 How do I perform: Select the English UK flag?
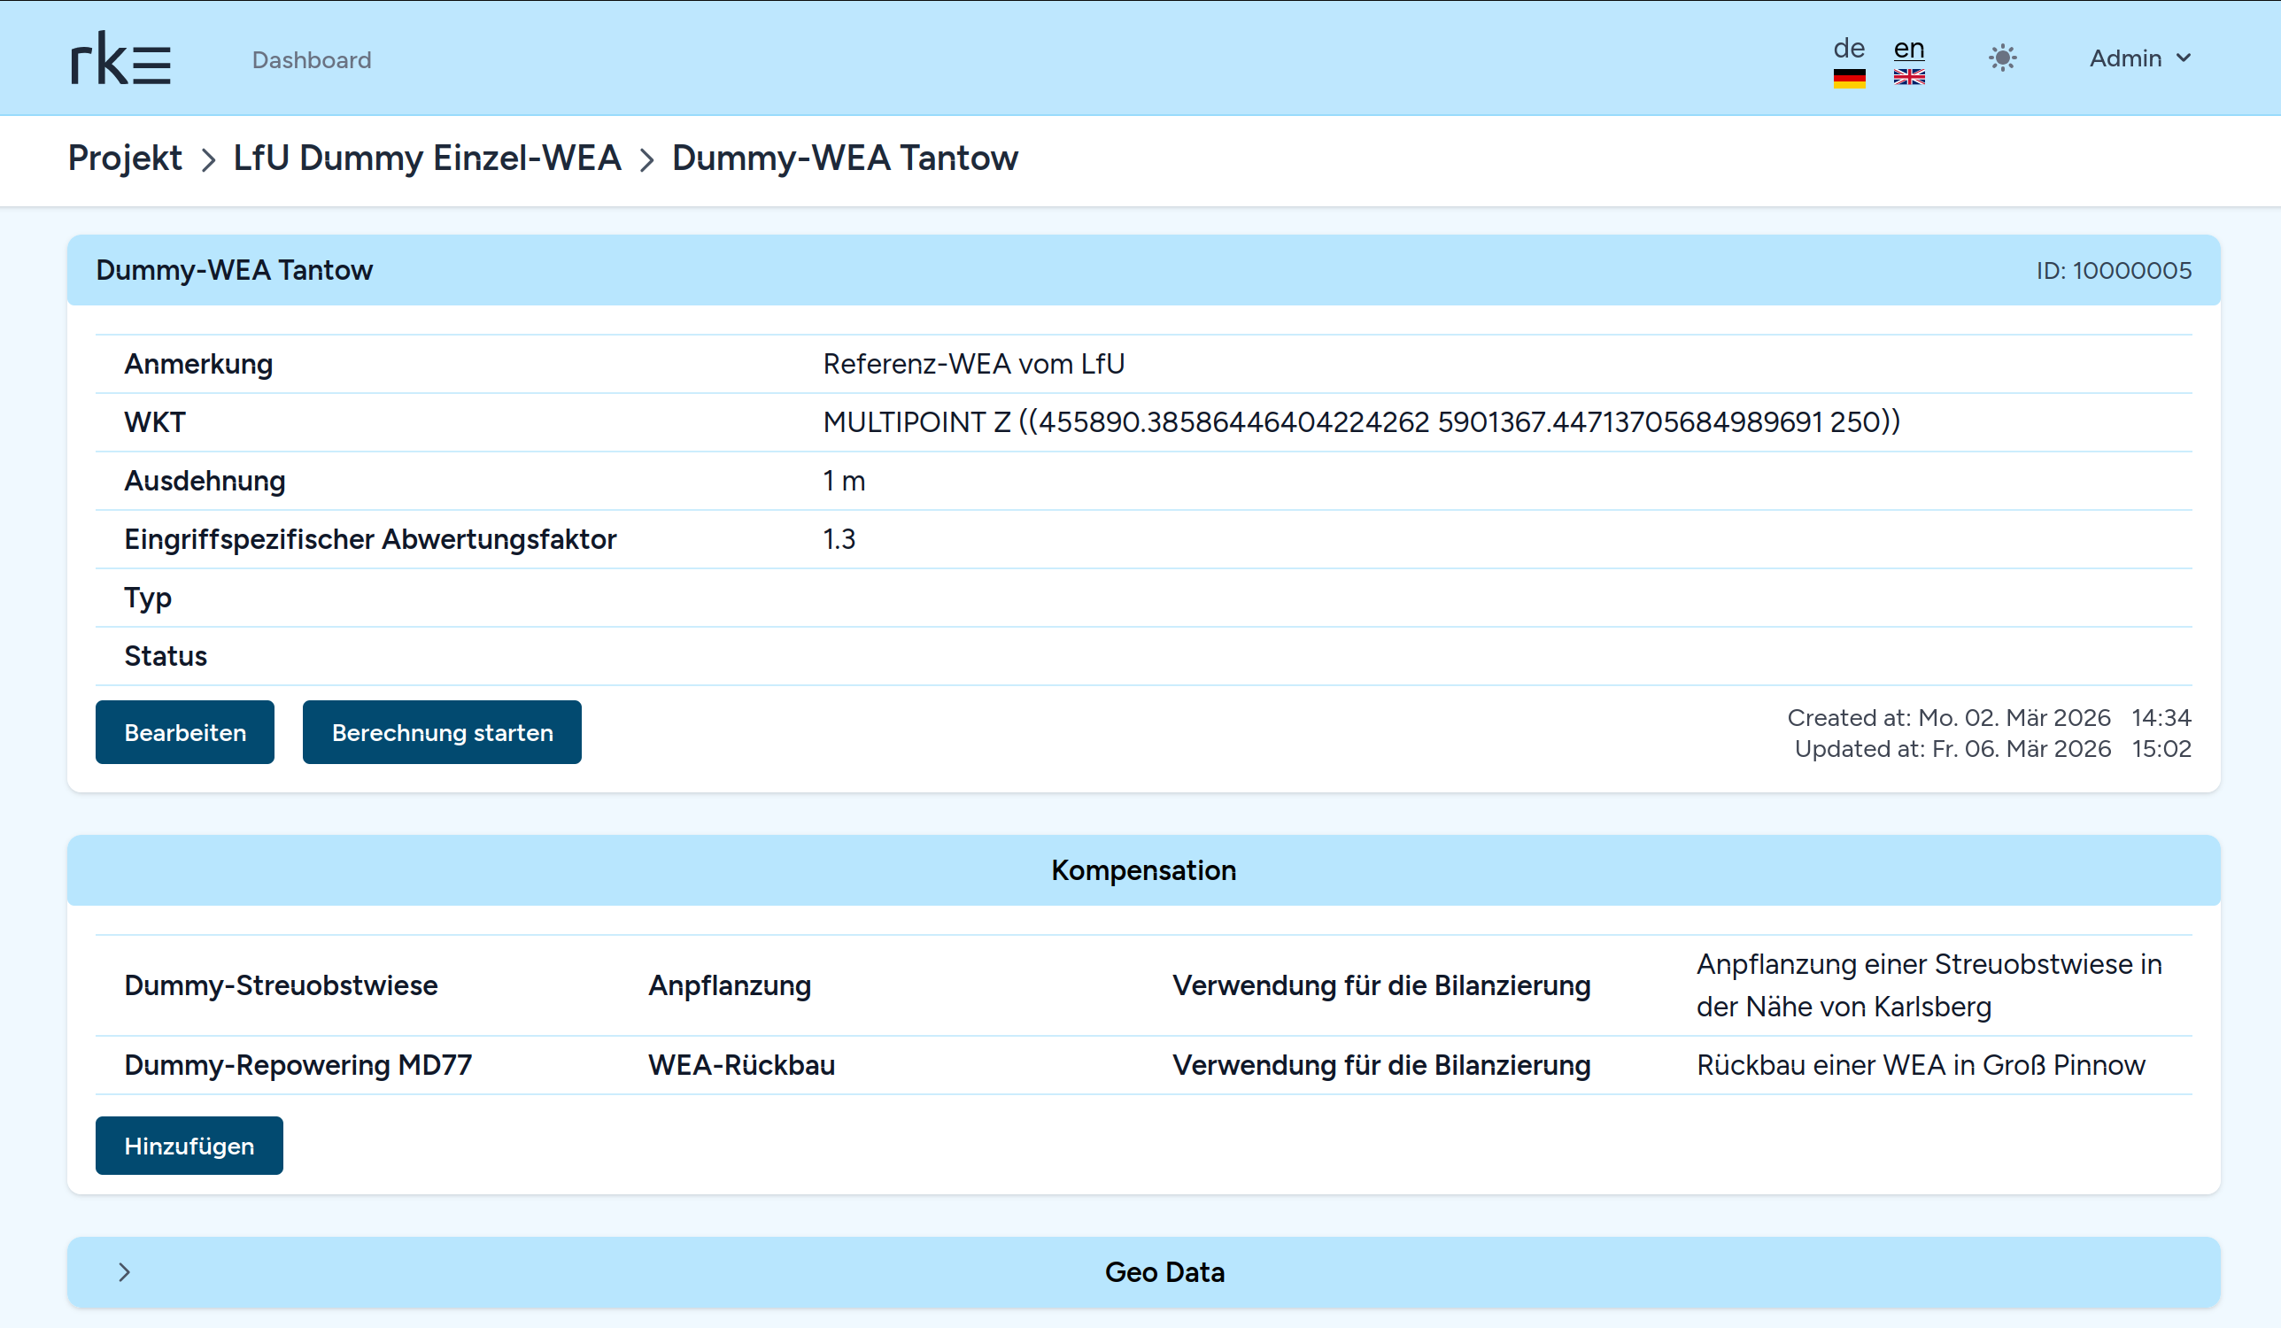click(1908, 78)
